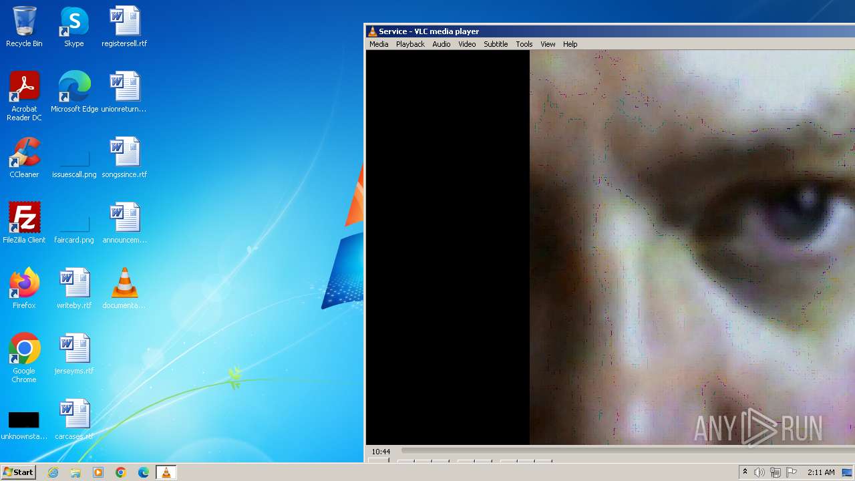Click the Start button

tap(18, 472)
